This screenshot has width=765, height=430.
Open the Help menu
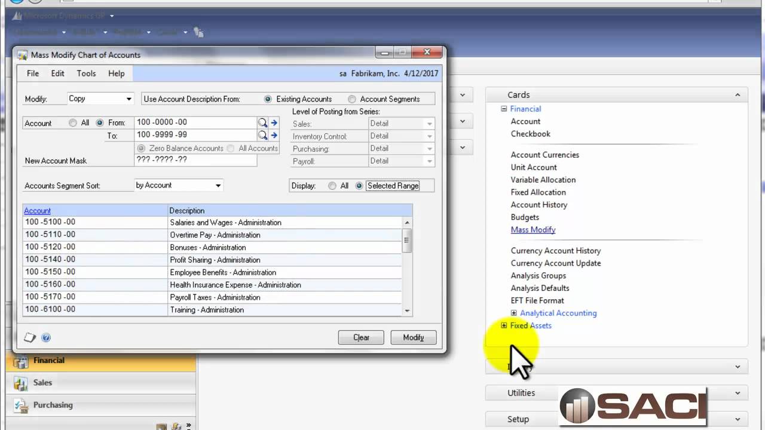(117, 73)
